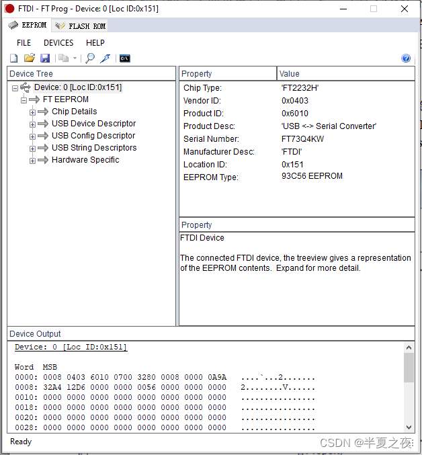Select the Chip Details tree item
Viewport: 422px width, 455px height.
(74, 112)
